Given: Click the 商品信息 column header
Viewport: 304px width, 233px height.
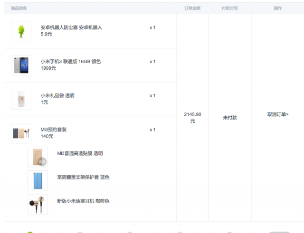Looking at the screenshot, I should click(x=19, y=8).
